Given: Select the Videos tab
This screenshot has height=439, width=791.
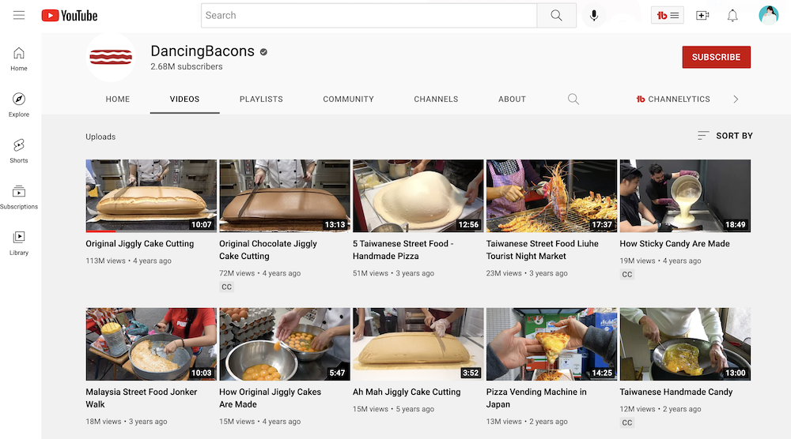Looking at the screenshot, I should pyautogui.click(x=184, y=99).
